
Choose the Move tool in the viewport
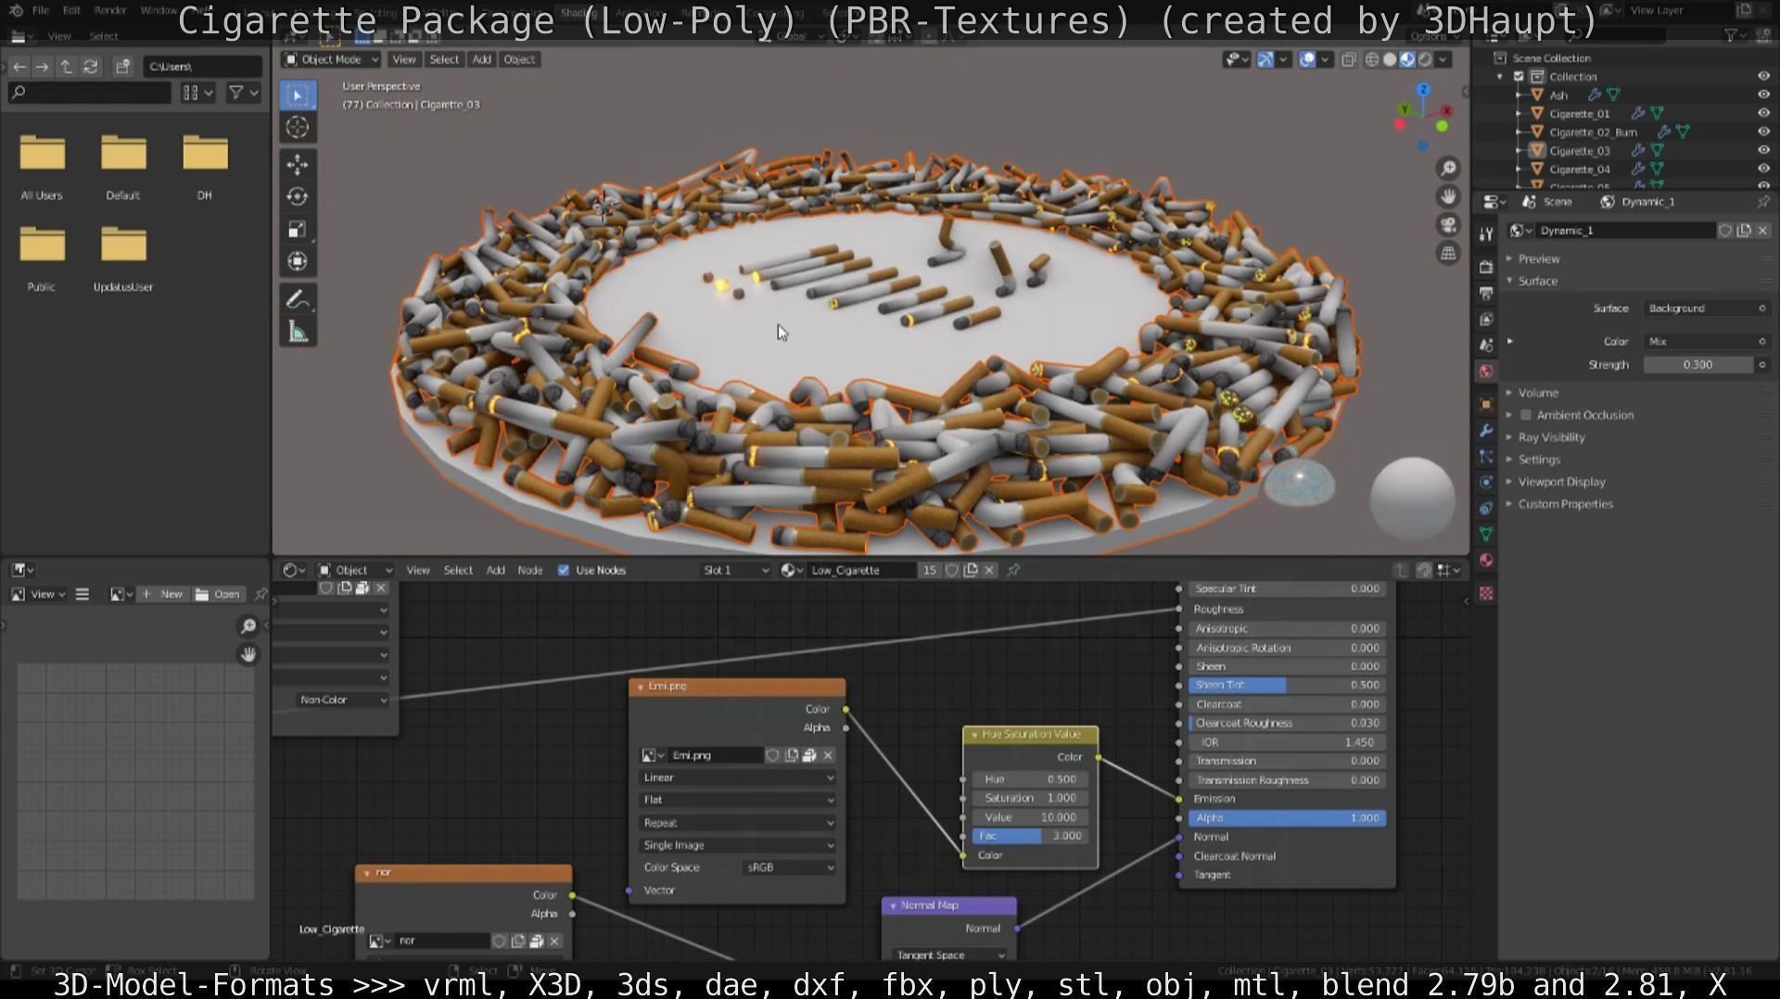[298, 165]
